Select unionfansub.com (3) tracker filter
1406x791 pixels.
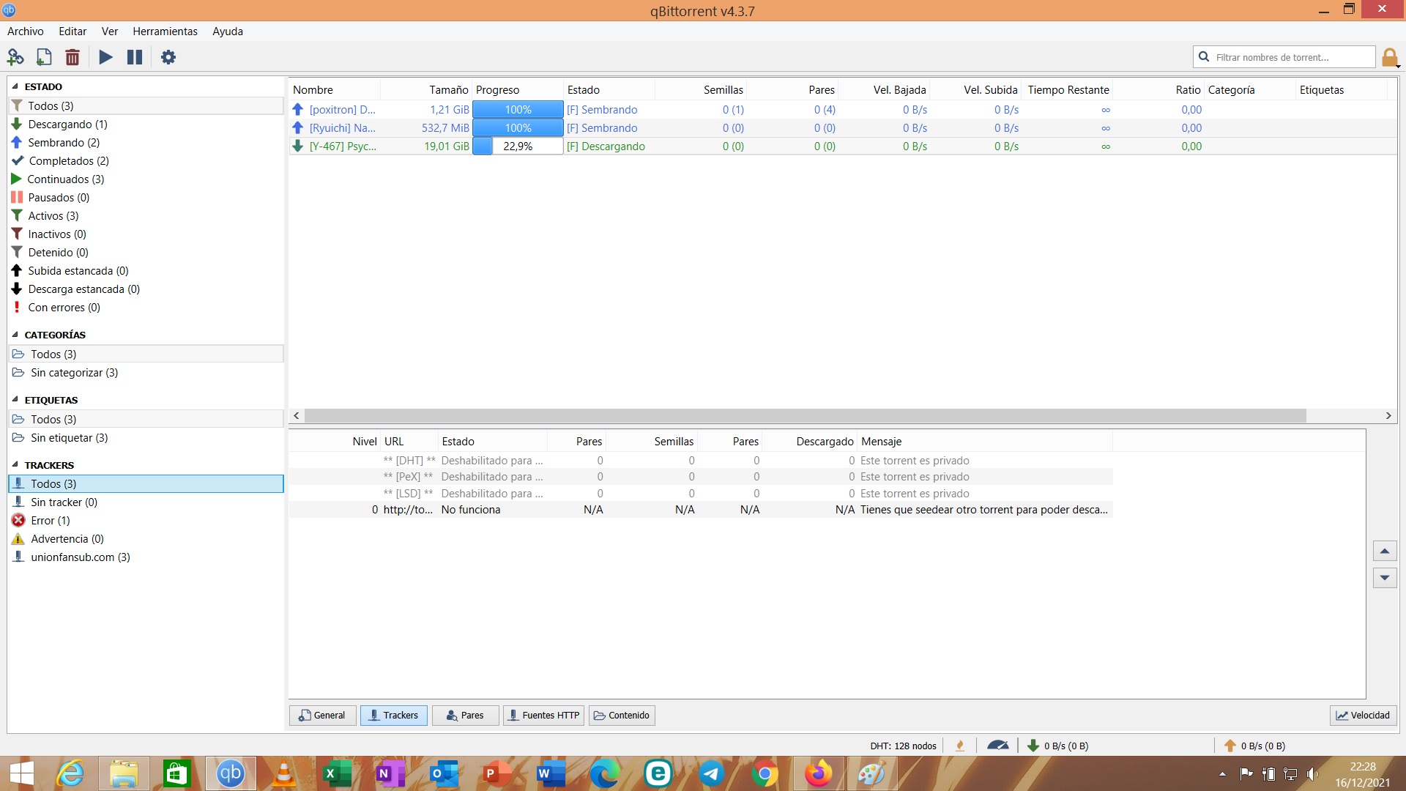click(81, 557)
